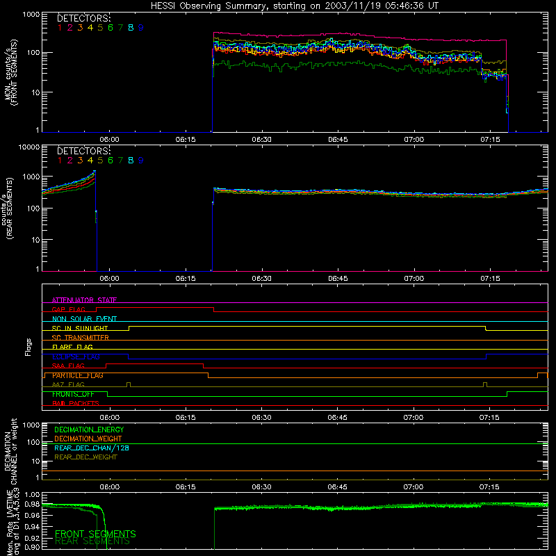Click the MON. counts/s (FRONT SEGMENTS) axis label

11,72
